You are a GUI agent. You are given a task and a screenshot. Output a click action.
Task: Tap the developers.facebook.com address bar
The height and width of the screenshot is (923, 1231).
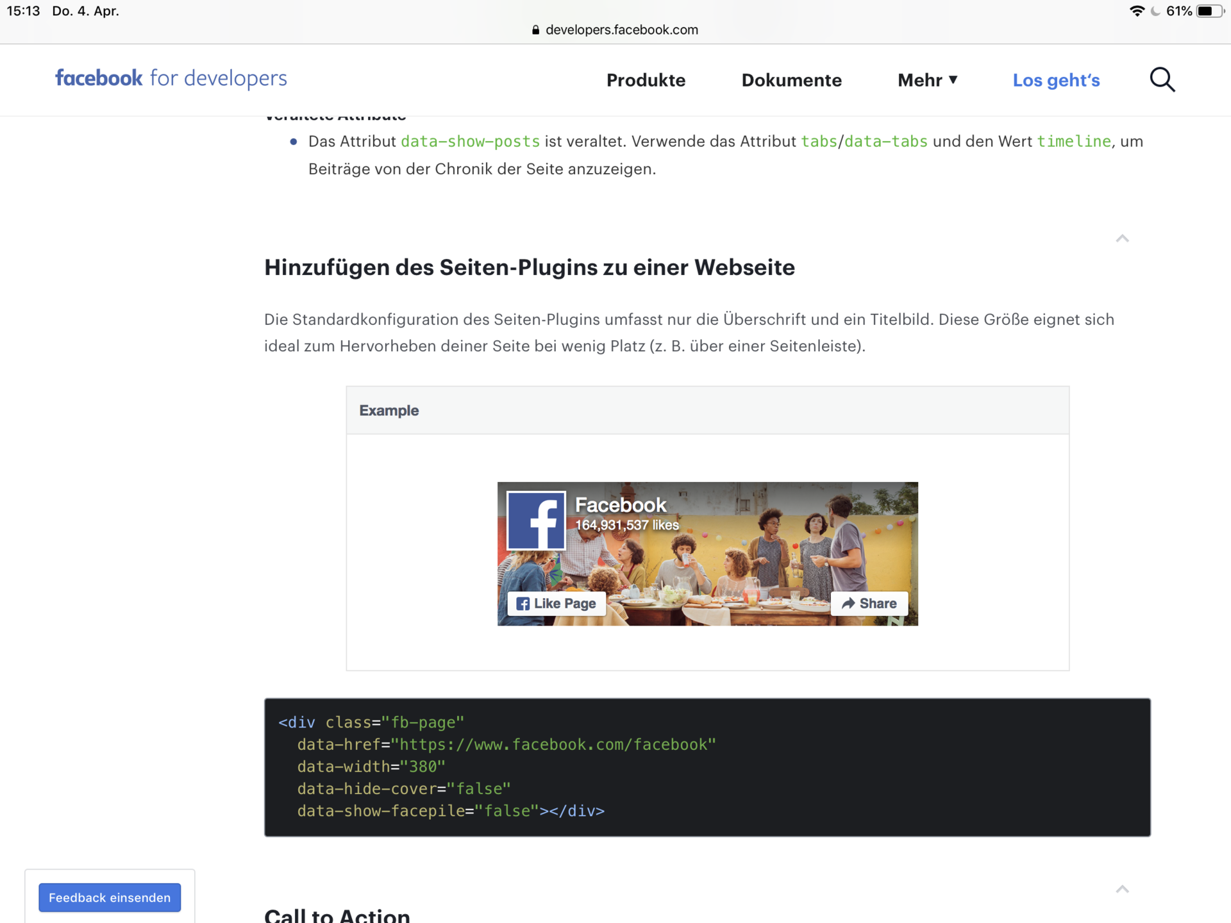point(621,30)
